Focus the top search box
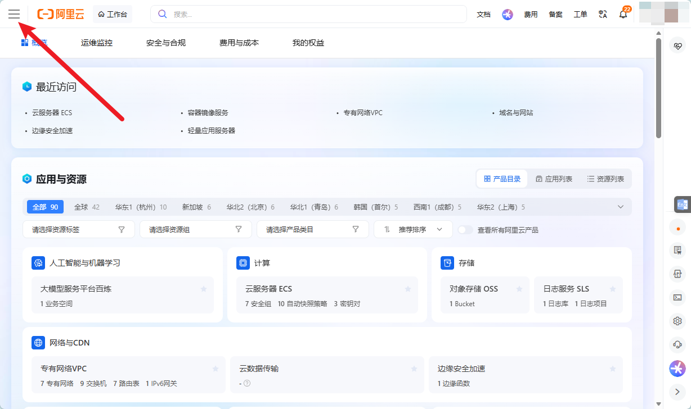Screen dimensions: 691x409 308,14
